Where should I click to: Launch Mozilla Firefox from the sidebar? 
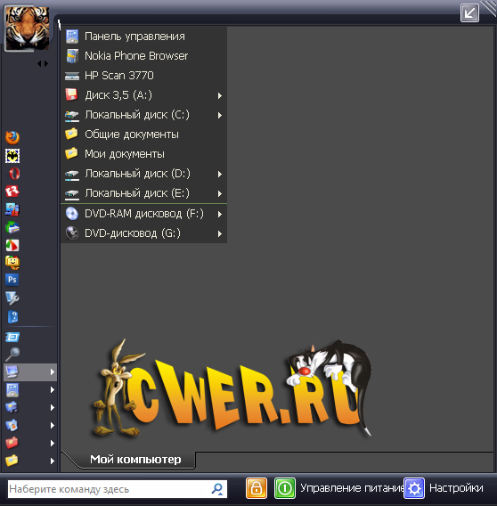coord(12,138)
